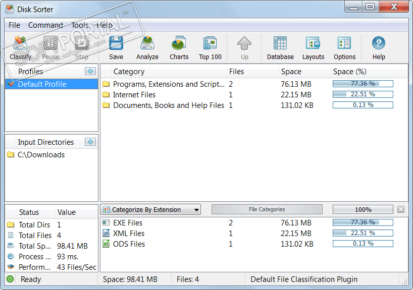Select the Programs, Extensions and Scripts row

coord(254,84)
